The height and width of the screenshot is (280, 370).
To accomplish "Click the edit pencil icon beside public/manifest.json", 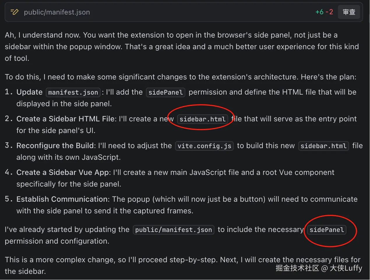I will pos(15,12).
